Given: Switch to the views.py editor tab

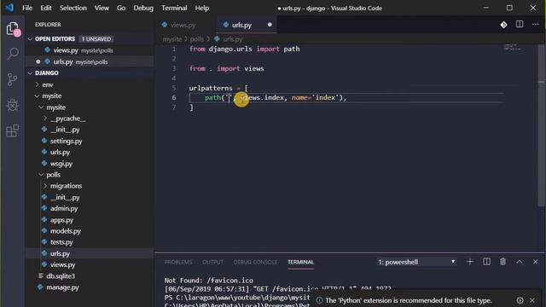Looking at the screenshot, I should pyautogui.click(x=183, y=25).
